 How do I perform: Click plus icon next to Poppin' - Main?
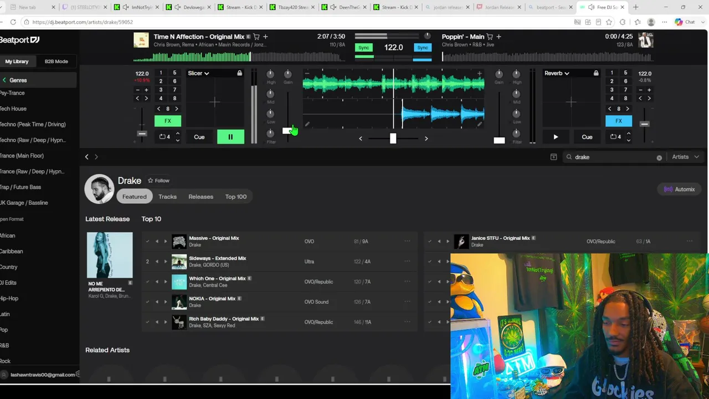(499, 37)
